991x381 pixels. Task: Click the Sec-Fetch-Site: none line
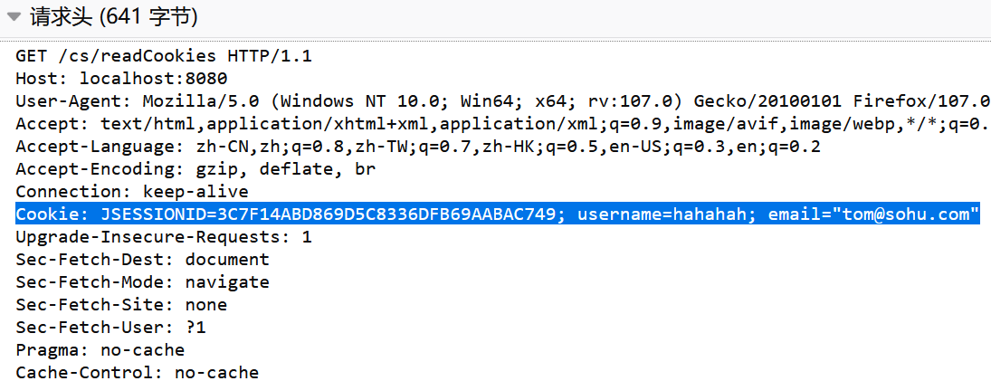pyautogui.click(x=121, y=305)
